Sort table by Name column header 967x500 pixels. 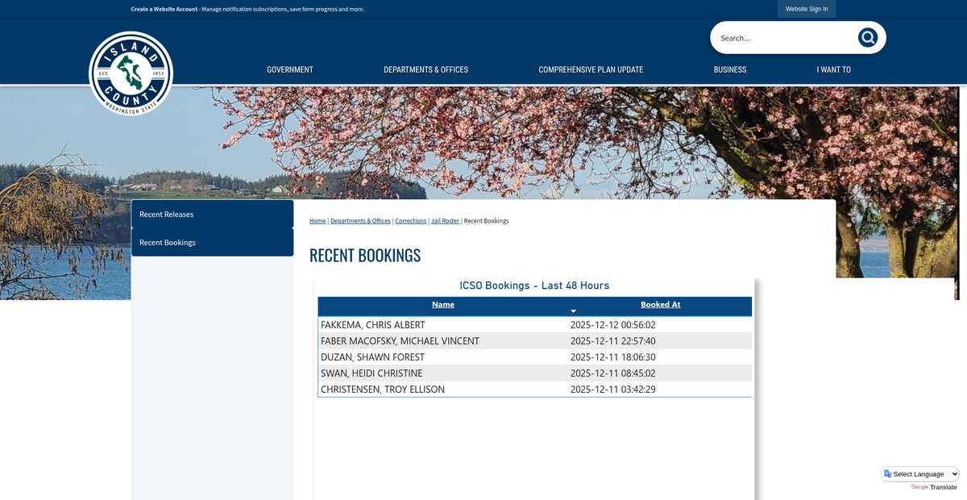point(443,305)
